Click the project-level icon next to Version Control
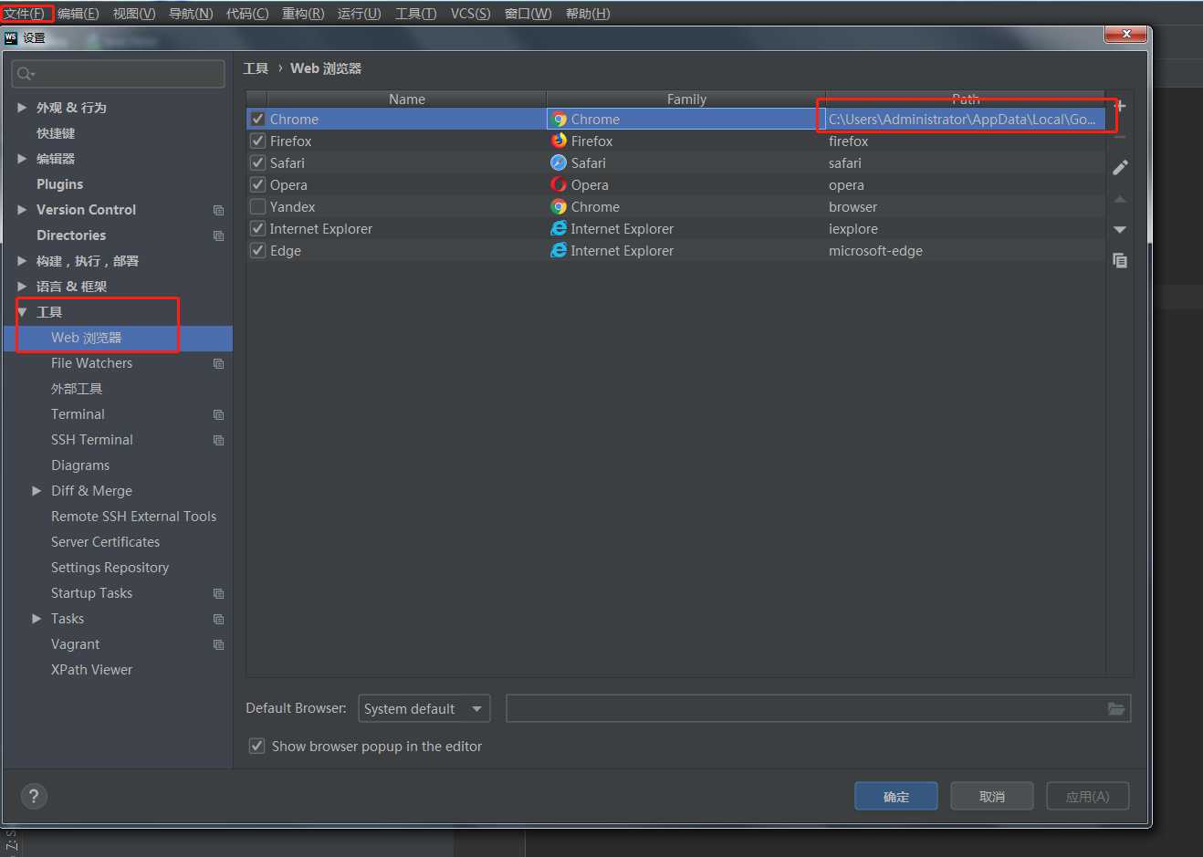 pos(218,210)
